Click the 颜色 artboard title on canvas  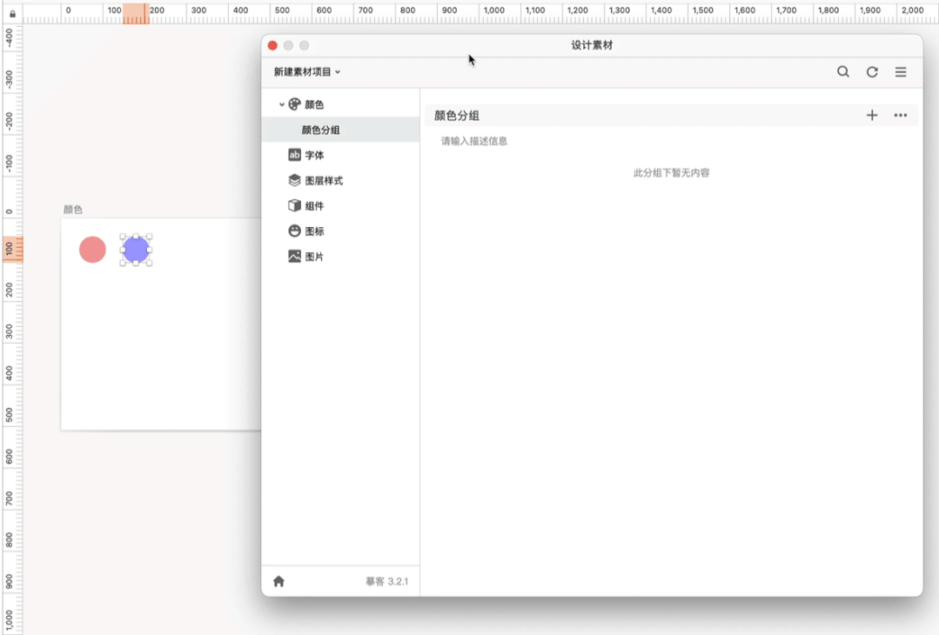click(73, 210)
